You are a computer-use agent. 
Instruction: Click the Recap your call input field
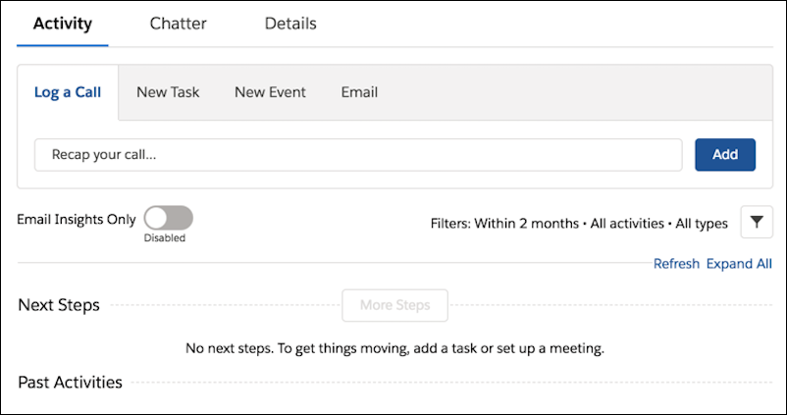coord(358,155)
